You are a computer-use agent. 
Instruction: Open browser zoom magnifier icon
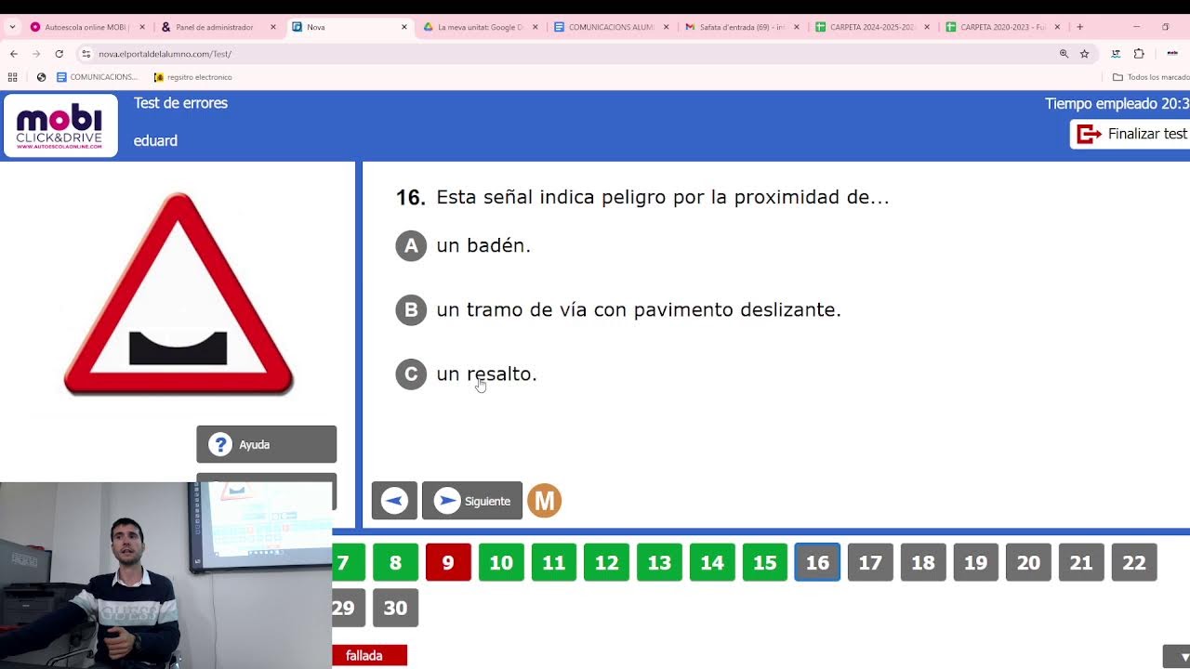coord(1064,54)
